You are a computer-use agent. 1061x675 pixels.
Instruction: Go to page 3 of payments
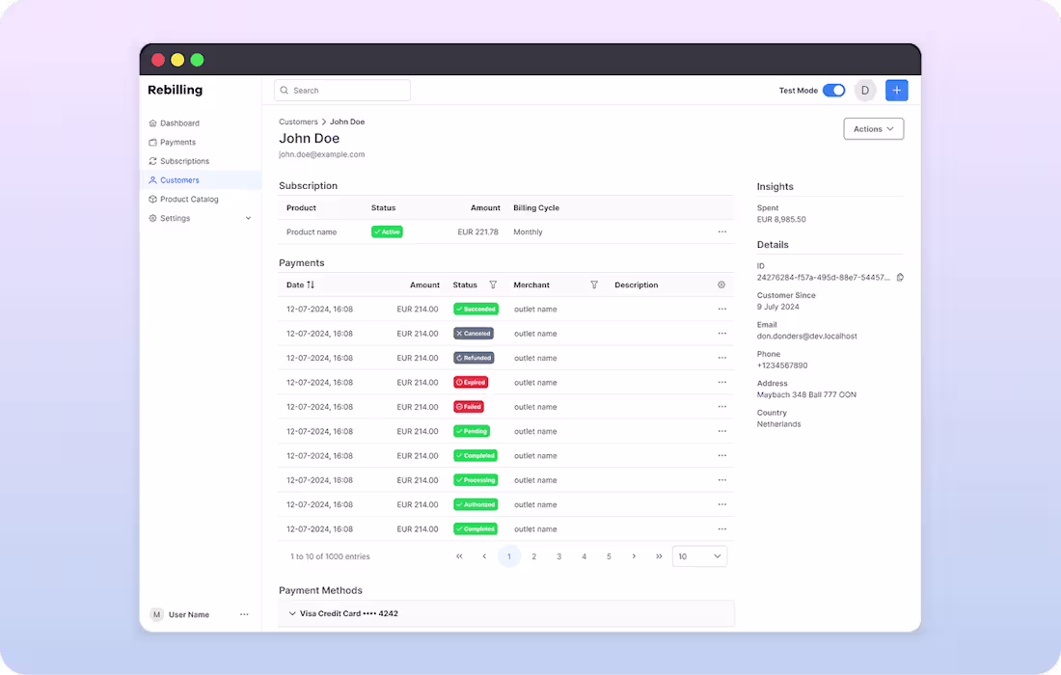coord(558,556)
